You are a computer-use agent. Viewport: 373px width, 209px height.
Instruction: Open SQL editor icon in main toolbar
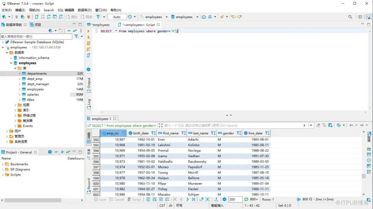pyautogui.click(x=36, y=17)
